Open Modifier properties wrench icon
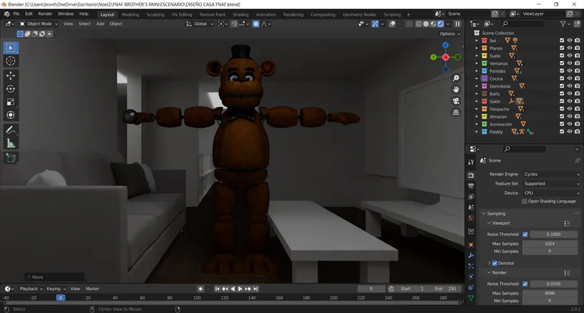The height and width of the screenshot is (313, 584). pos(471,255)
